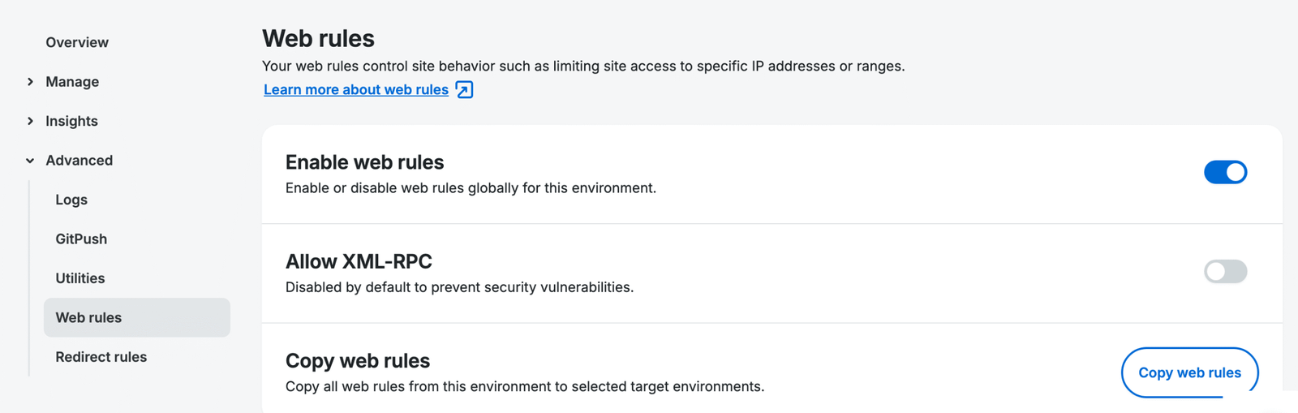The height and width of the screenshot is (413, 1298).
Task: Collapse the Advanced section chevron
Action: click(x=30, y=161)
